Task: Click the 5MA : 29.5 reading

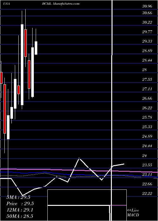Action: [x=18, y=197]
